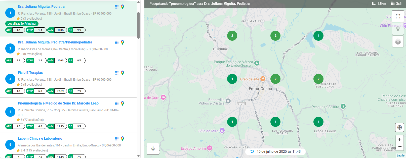Zoom in the map with plus button
This screenshot has width=406, height=160.
pyautogui.click(x=399, y=139)
